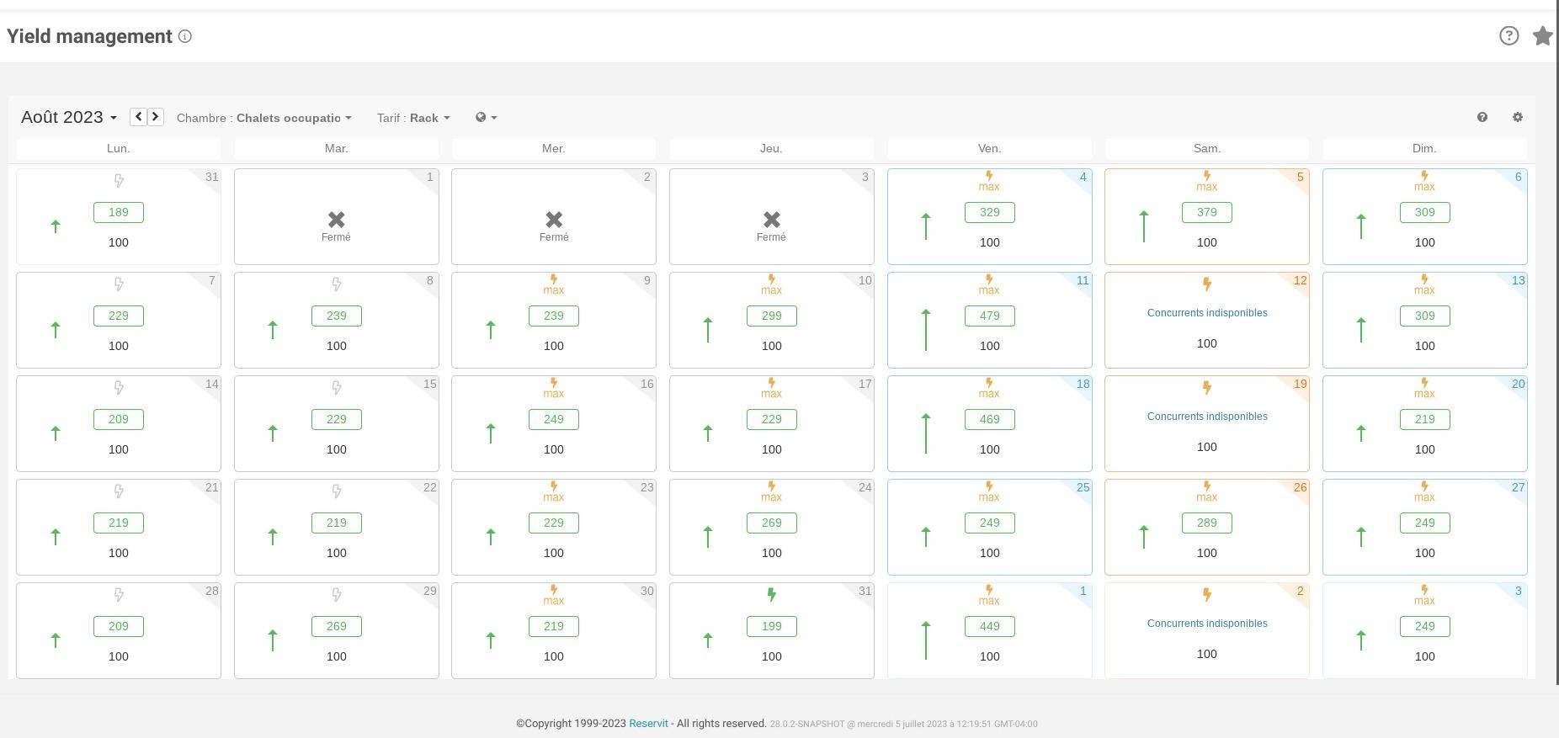Select the 289 price on Saturday 26
Screen dimensions: 1559x738
1207,523
